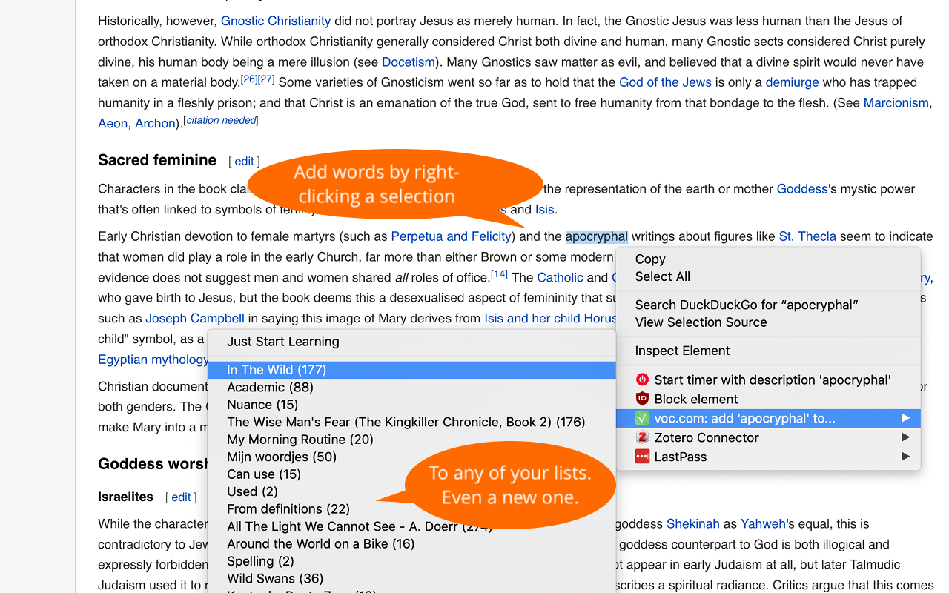The height and width of the screenshot is (593, 949).
Task: Edit the Sacred feminine section
Action: pos(244,162)
